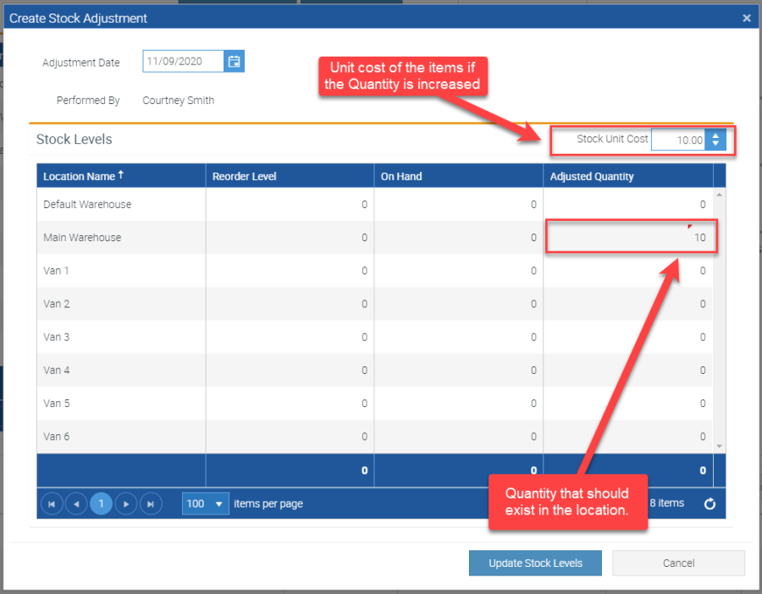Select the Main Warehouse row name

point(82,238)
